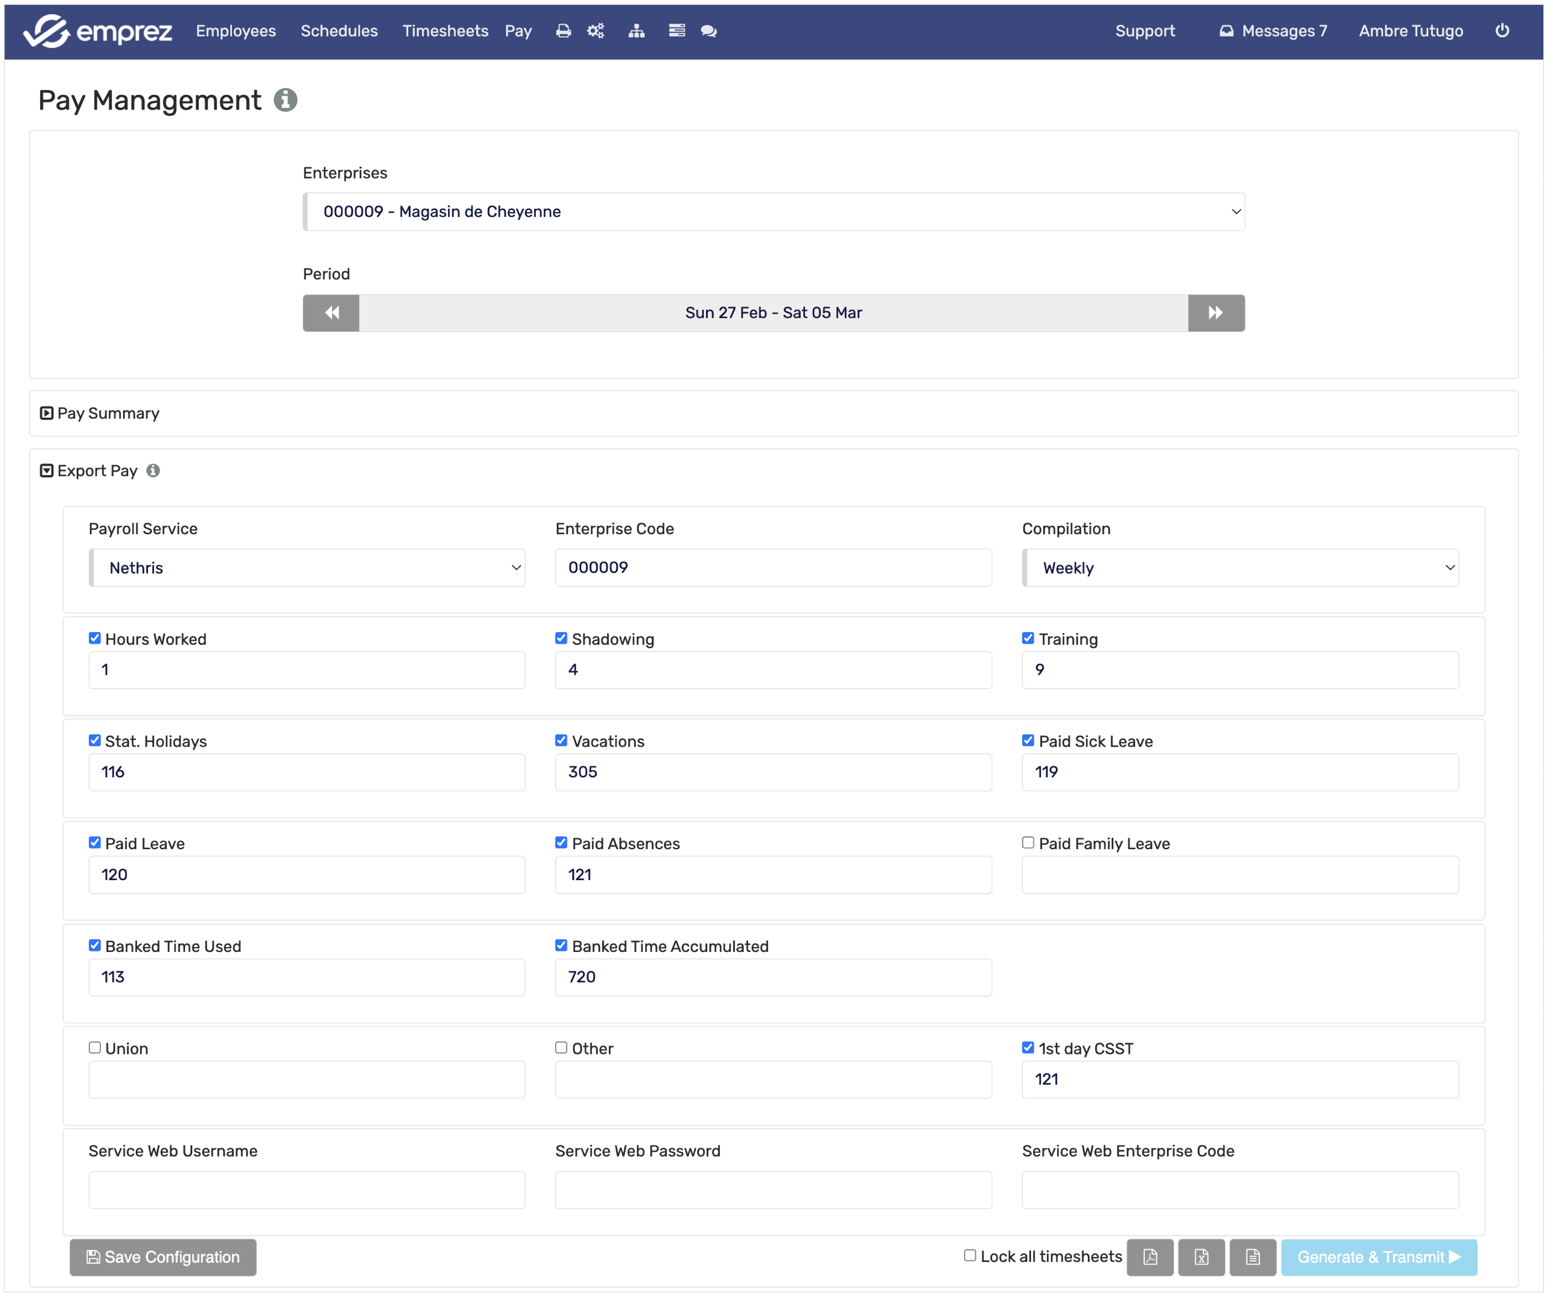Viewport: 1553px width, 1301px height.
Task: Uncheck the Hours Worked checkbox
Action: pyautogui.click(x=94, y=640)
